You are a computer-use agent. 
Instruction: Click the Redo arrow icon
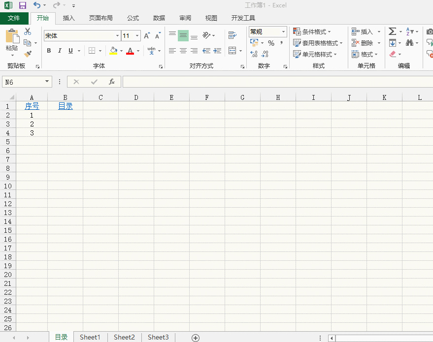coord(57,5)
